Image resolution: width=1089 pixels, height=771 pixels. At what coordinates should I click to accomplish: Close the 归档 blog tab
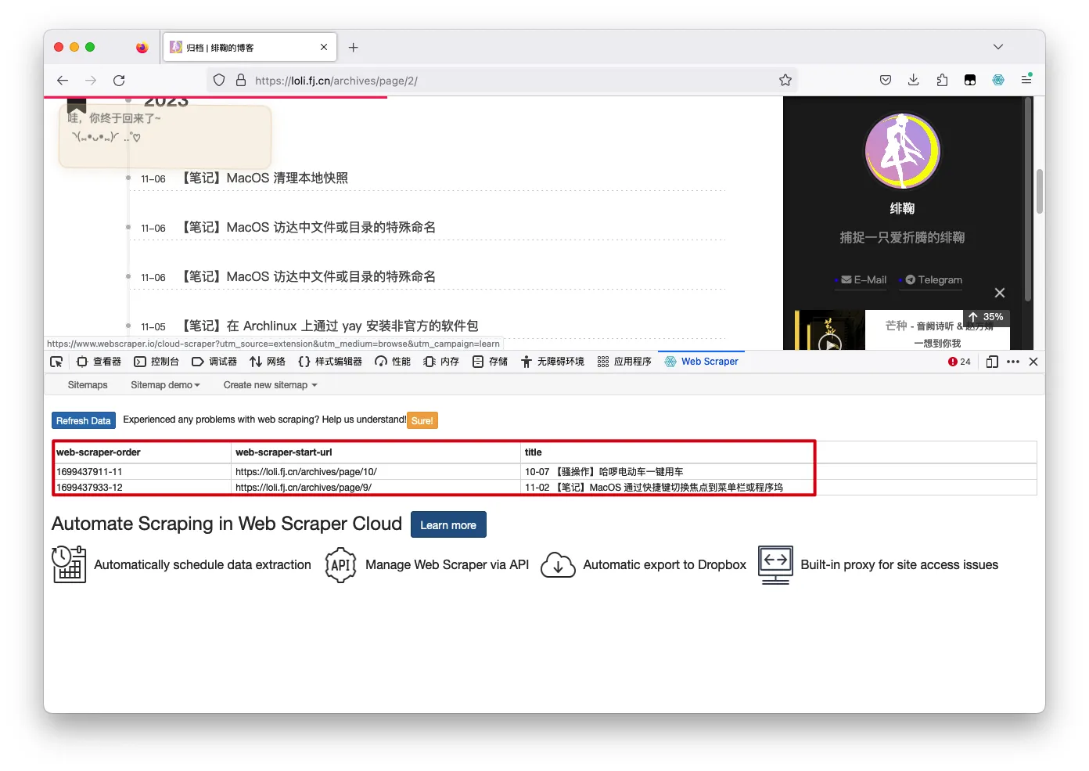click(x=324, y=48)
